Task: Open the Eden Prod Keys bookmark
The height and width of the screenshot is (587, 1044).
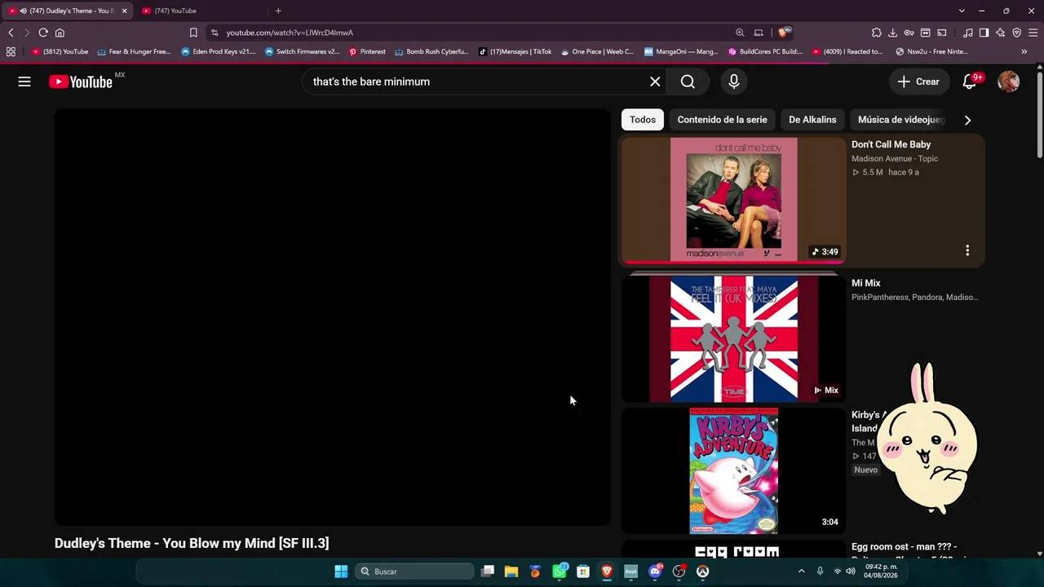Action: click(219, 51)
